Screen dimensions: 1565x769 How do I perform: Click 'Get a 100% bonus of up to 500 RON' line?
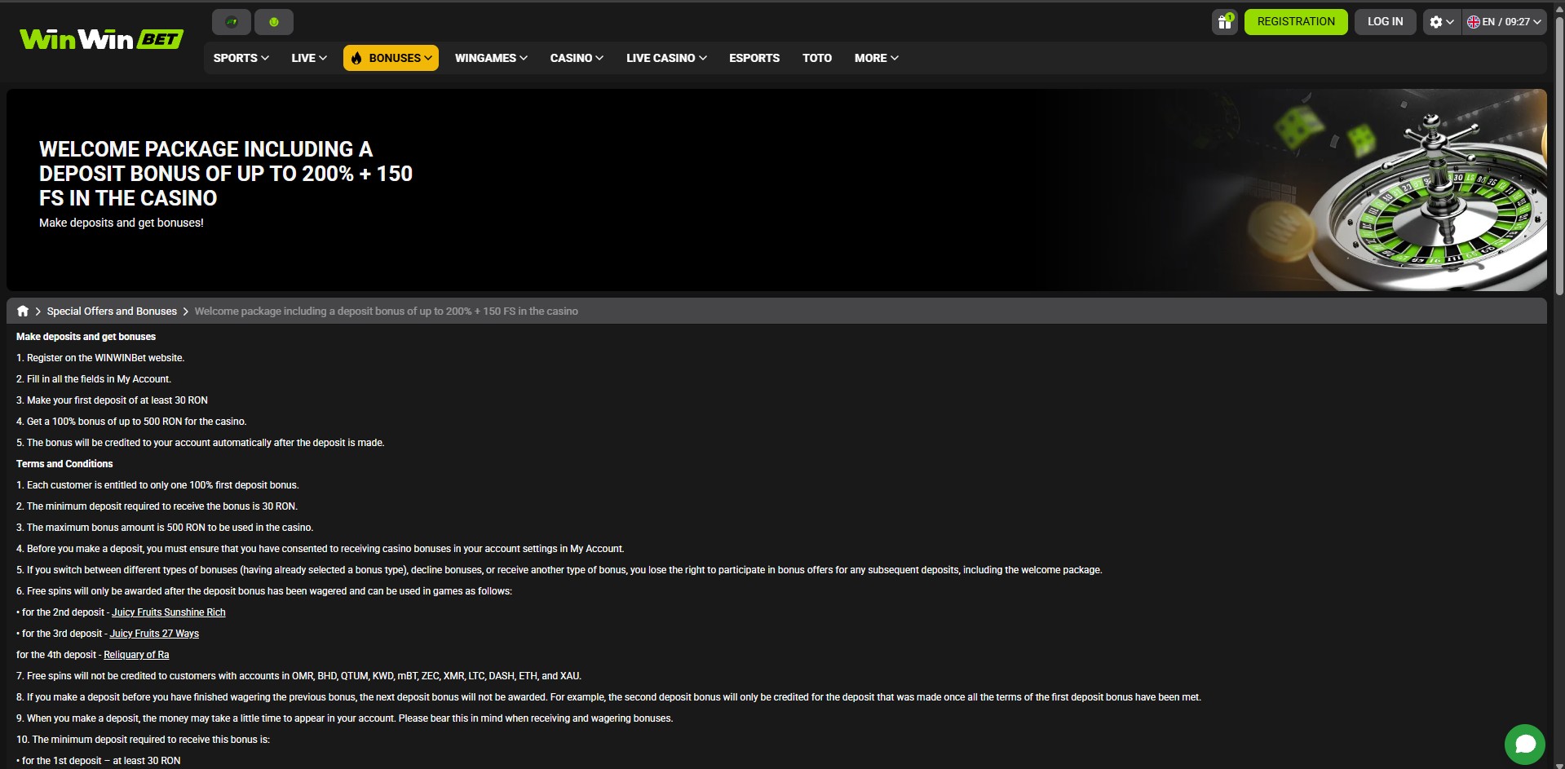point(131,422)
